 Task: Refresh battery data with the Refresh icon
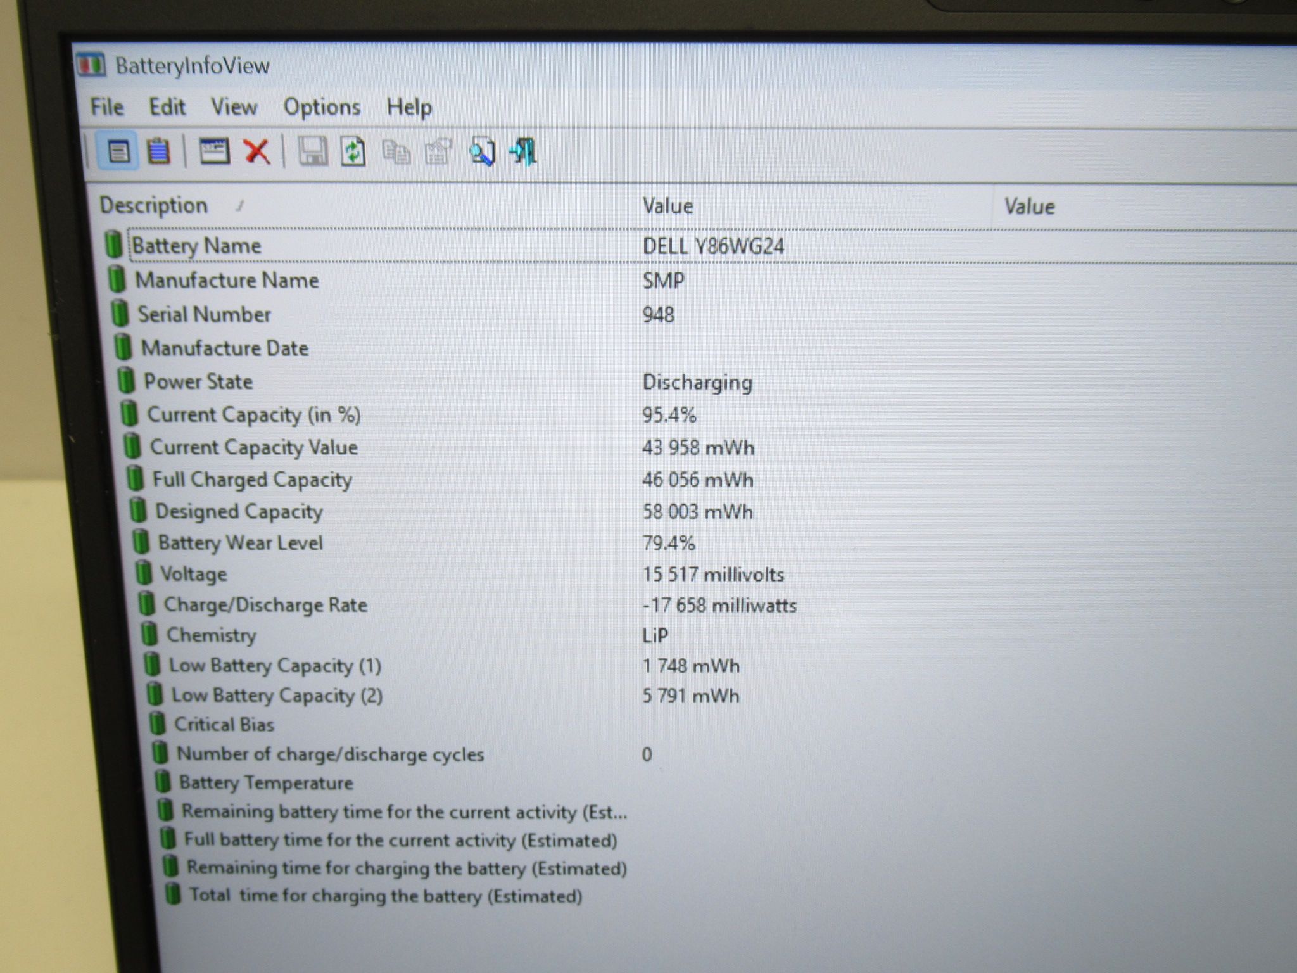tap(353, 152)
